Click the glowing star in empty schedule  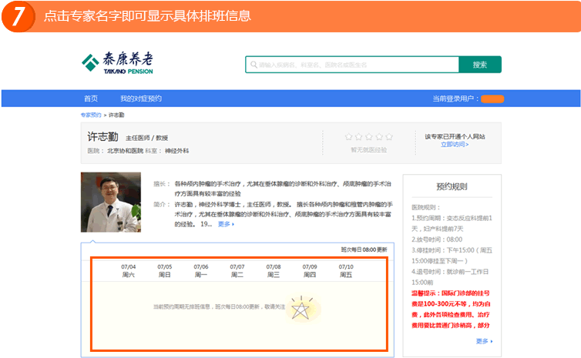point(301,308)
